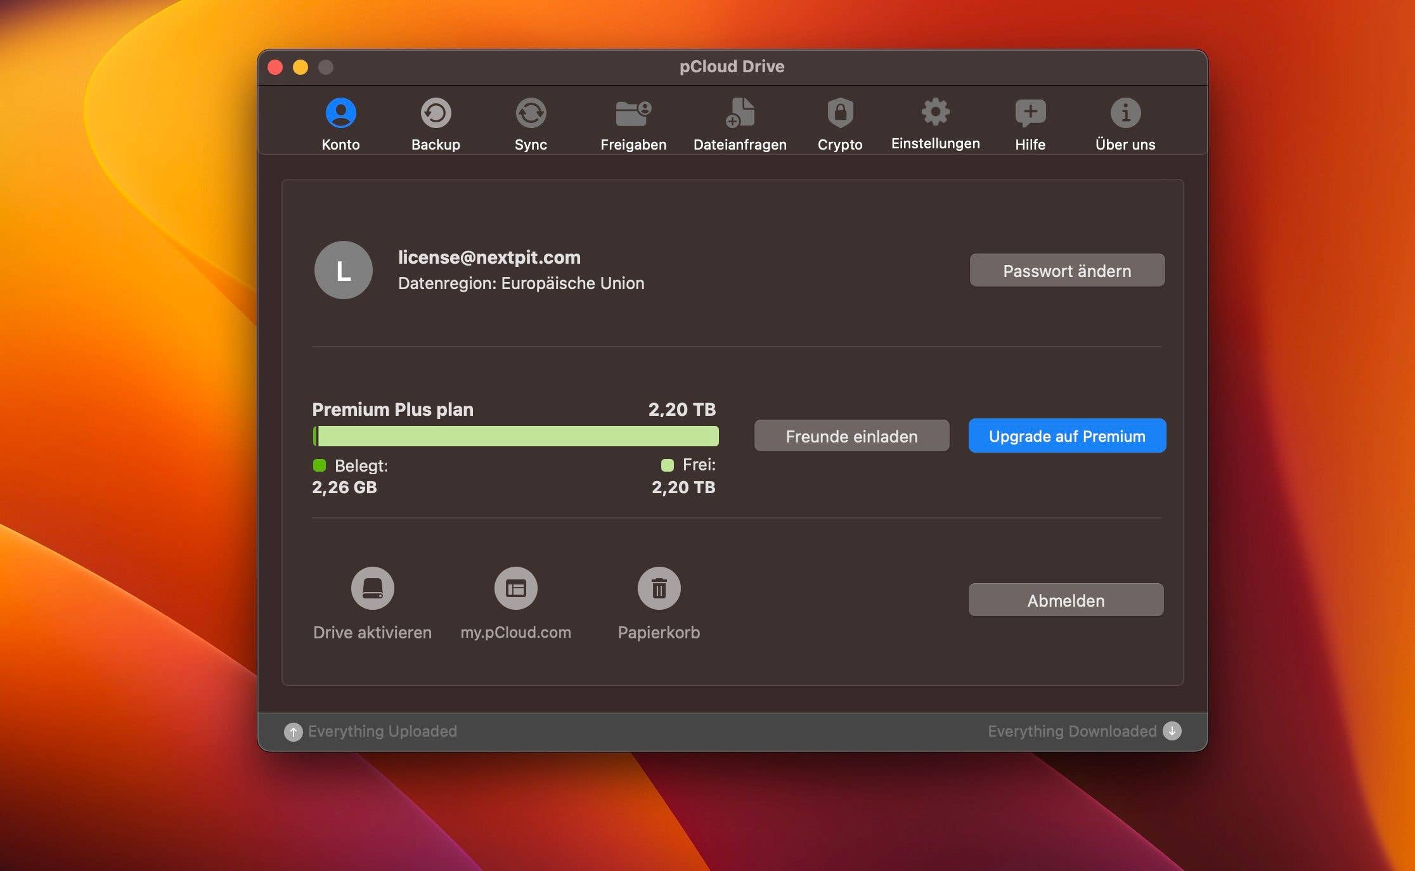Click the Passwort ändern button
Image resolution: width=1415 pixels, height=871 pixels.
pos(1067,270)
